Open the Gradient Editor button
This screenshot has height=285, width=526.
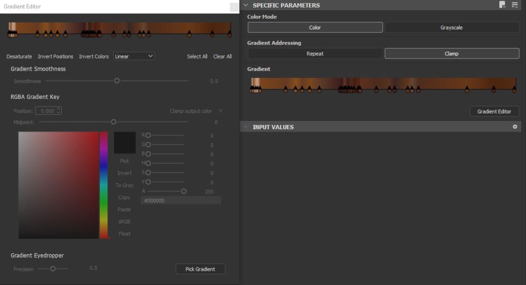pos(494,112)
